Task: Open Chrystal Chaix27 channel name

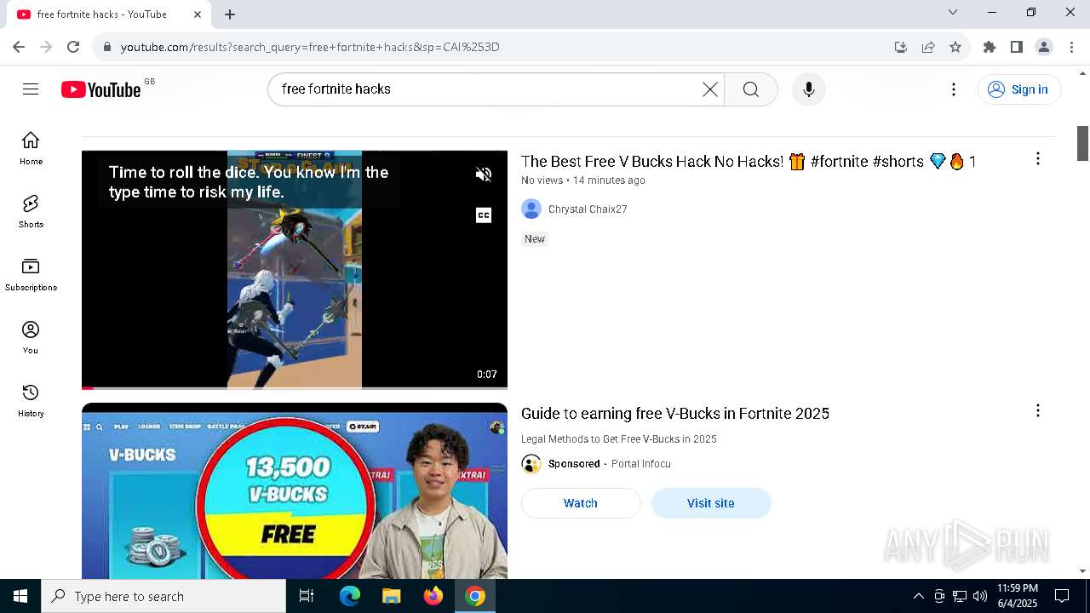Action: point(588,209)
